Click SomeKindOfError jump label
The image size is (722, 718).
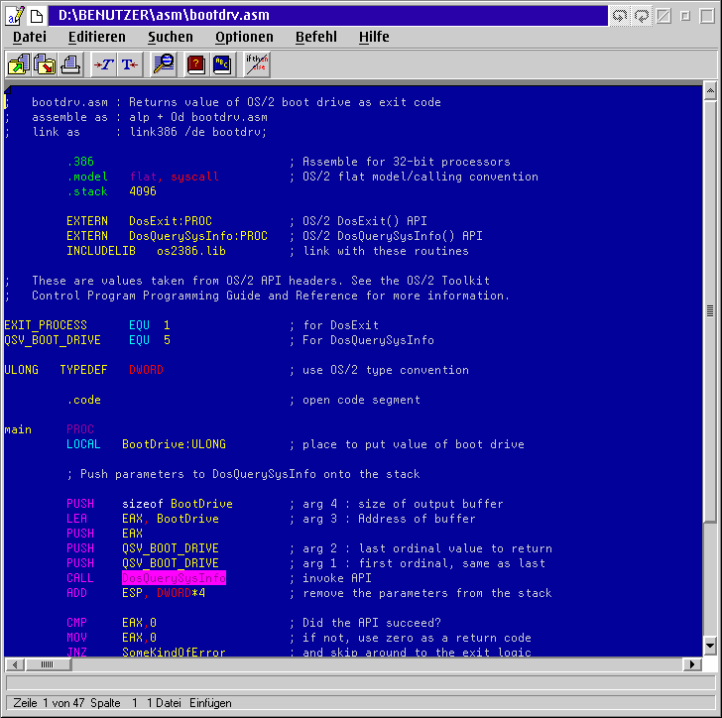tap(175, 652)
